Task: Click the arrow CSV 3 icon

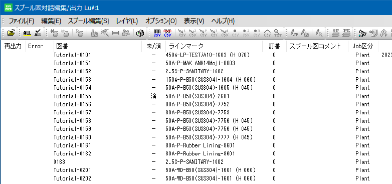Action: point(214,33)
